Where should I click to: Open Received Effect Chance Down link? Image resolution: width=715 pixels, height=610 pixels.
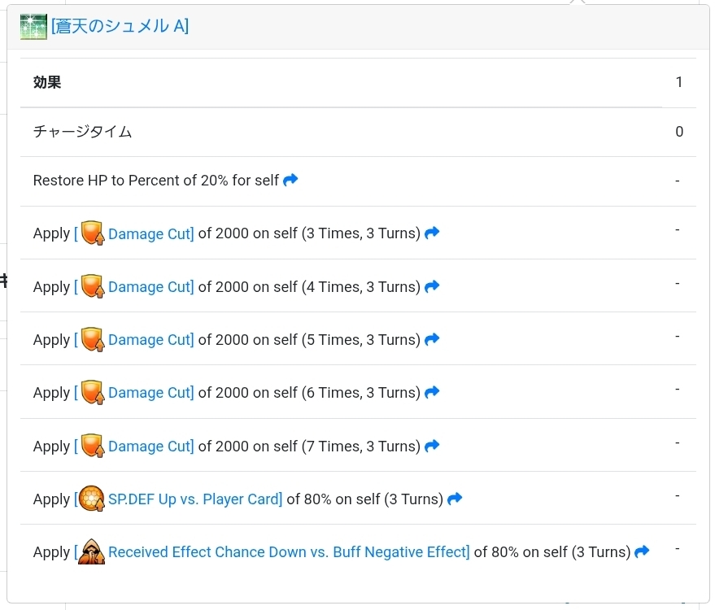point(289,552)
